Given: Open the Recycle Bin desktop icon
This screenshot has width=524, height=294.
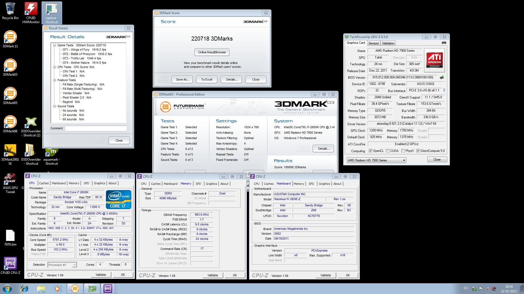Looking at the screenshot, I should (x=10, y=11).
